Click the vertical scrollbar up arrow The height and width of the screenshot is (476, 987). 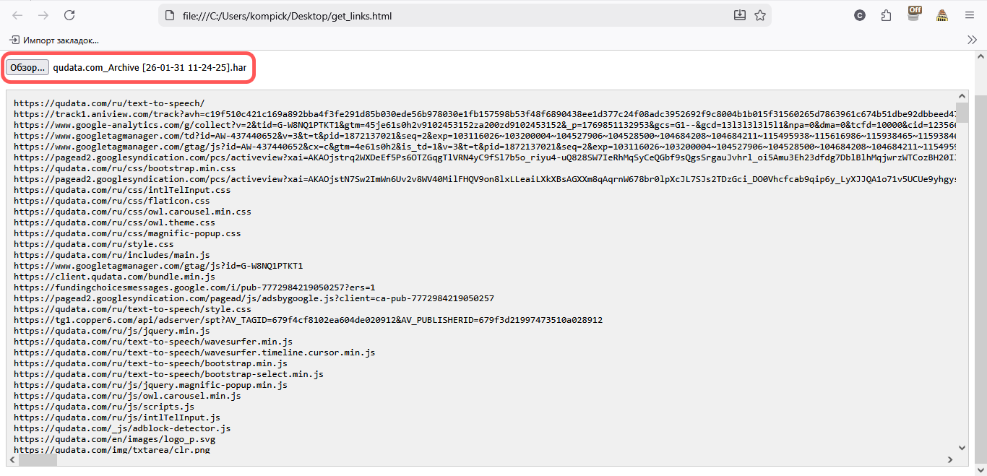click(x=962, y=95)
